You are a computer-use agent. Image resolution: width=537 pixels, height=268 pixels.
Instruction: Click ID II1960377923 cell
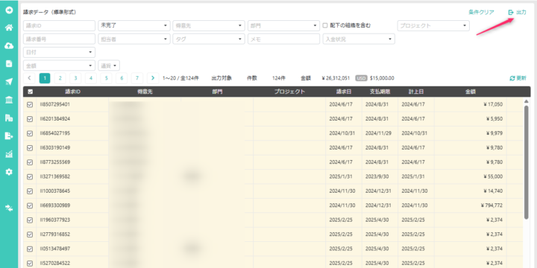point(72,220)
